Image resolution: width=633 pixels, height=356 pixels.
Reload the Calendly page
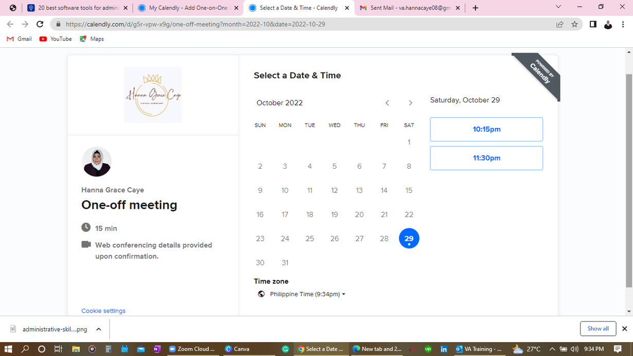pos(40,24)
